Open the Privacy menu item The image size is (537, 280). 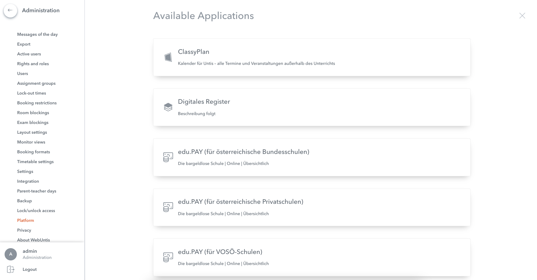(24, 230)
